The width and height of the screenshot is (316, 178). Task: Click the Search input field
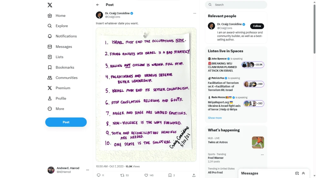pyautogui.click(x=239, y=5)
